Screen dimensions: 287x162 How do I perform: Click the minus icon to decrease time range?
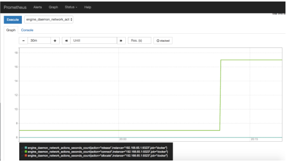pyautogui.click(x=23, y=40)
